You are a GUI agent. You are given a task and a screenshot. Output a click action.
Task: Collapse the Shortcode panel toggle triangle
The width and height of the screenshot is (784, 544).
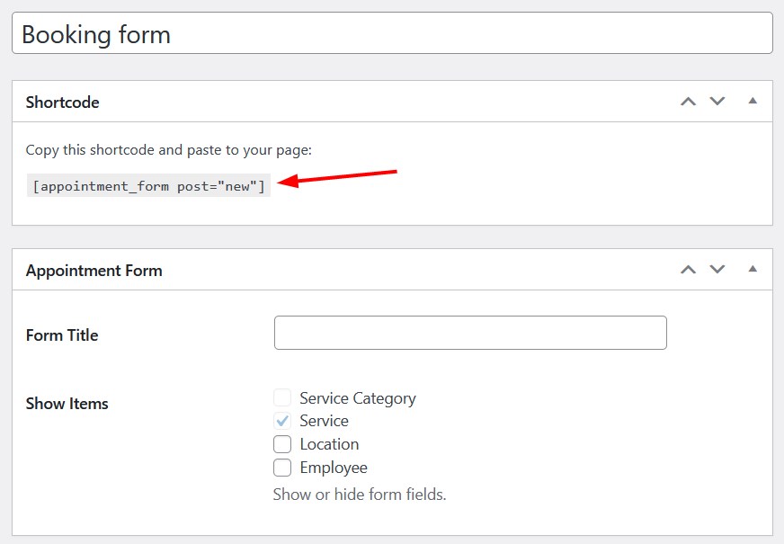[x=753, y=101]
